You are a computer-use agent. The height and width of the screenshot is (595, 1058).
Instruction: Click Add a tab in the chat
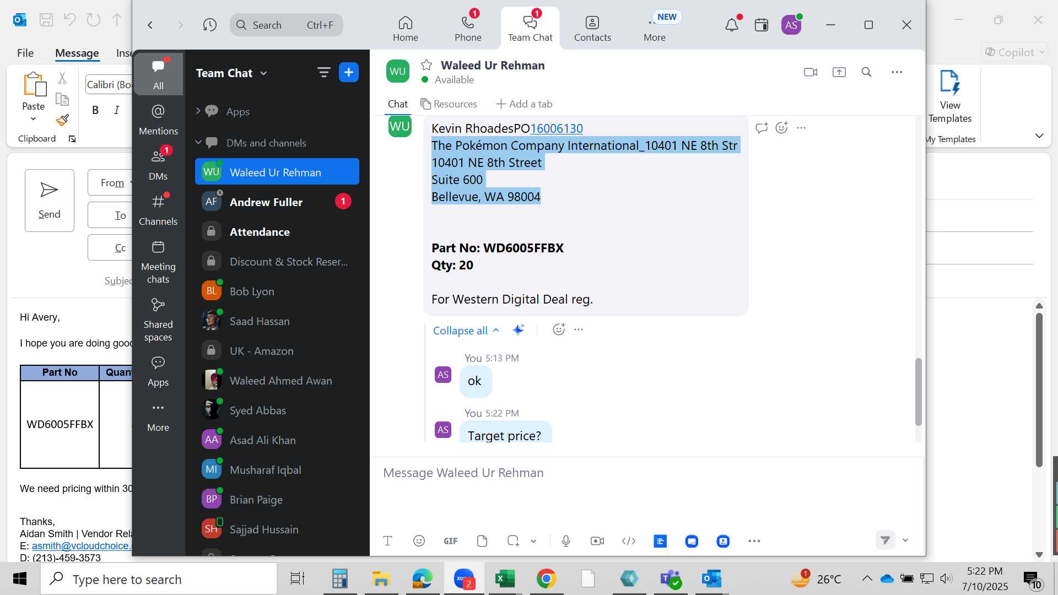pyautogui.click(x=524, y=104)
